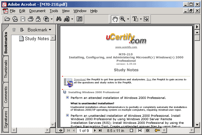Screen dimensions: 202x135
Task: Select Continuous Facing page layout
Action: 148,131
